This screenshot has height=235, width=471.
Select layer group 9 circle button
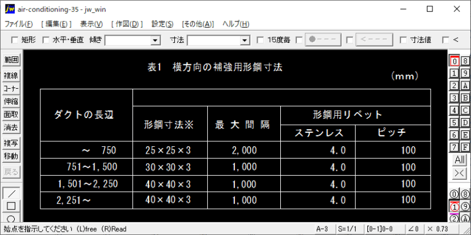[x=465, y=206]
